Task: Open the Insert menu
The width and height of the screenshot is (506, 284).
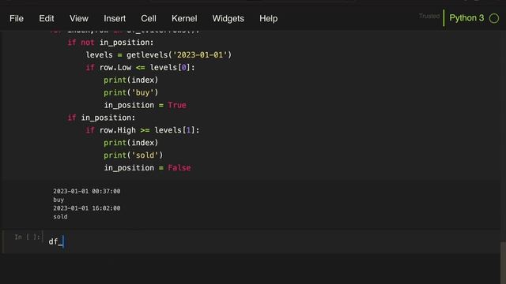Action: (115, 19)
